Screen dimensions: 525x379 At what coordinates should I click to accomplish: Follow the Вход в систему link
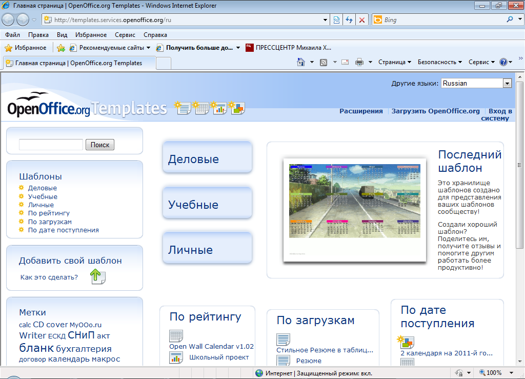pos(497,114)
